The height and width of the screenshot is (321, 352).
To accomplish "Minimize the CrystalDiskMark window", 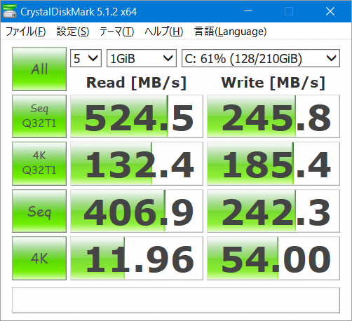I will (x=248, y=11).
